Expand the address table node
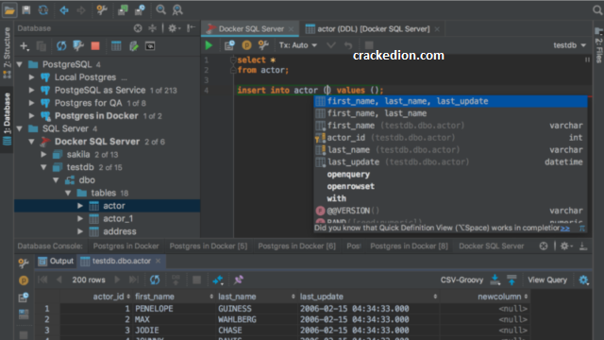Viewport: 604px width, 340px height. [80, 231]
